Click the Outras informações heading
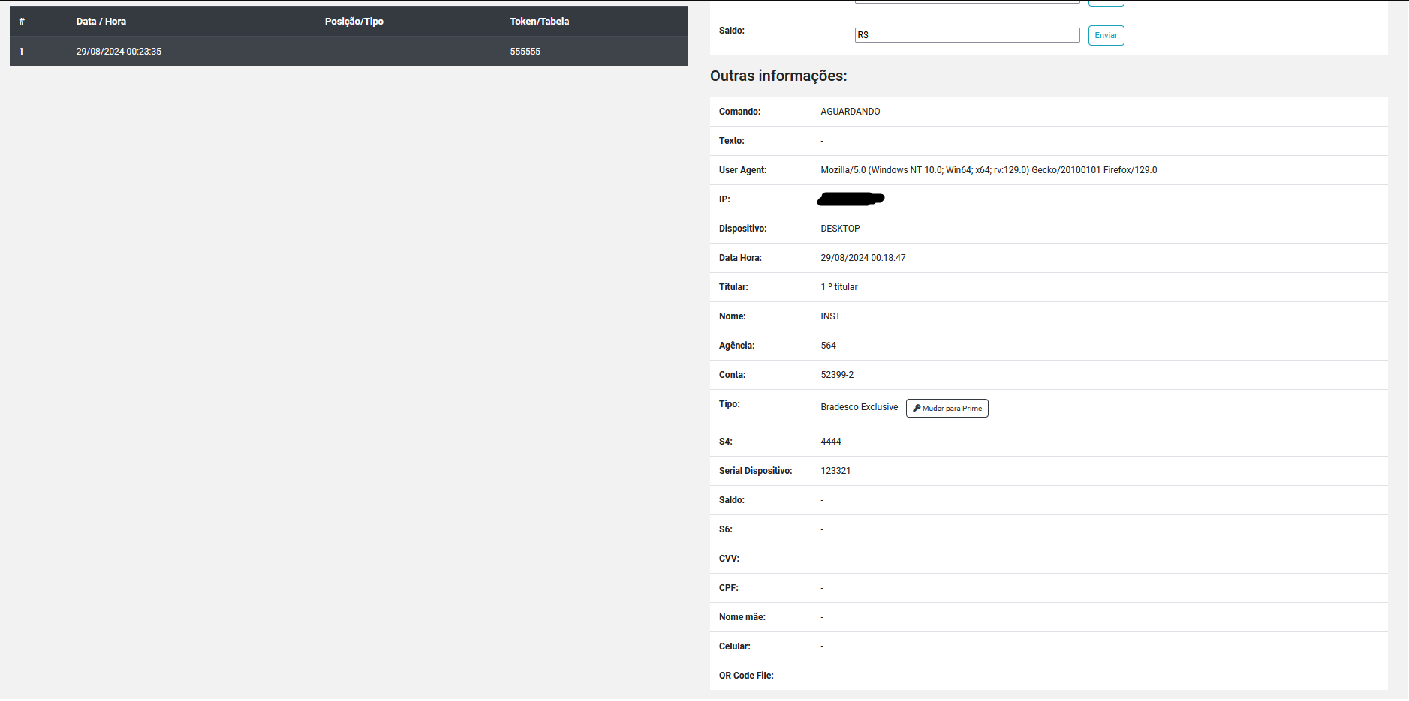This screenshot has height=701, width=1409. 778,76
